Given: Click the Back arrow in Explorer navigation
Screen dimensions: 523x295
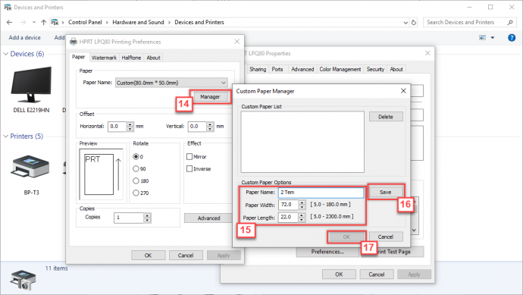Looking at the screenshot, I should pos(9,22).
